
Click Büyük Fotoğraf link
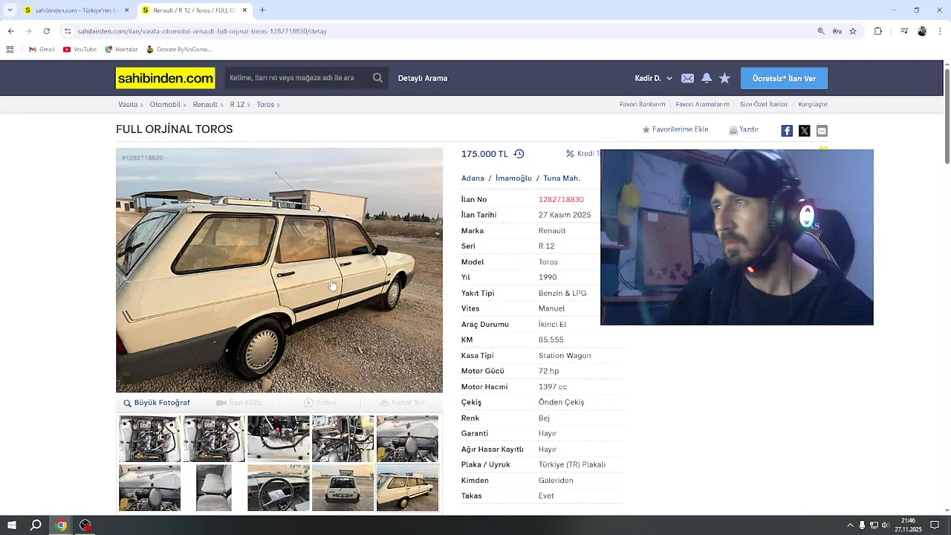(x=157, y=403)
